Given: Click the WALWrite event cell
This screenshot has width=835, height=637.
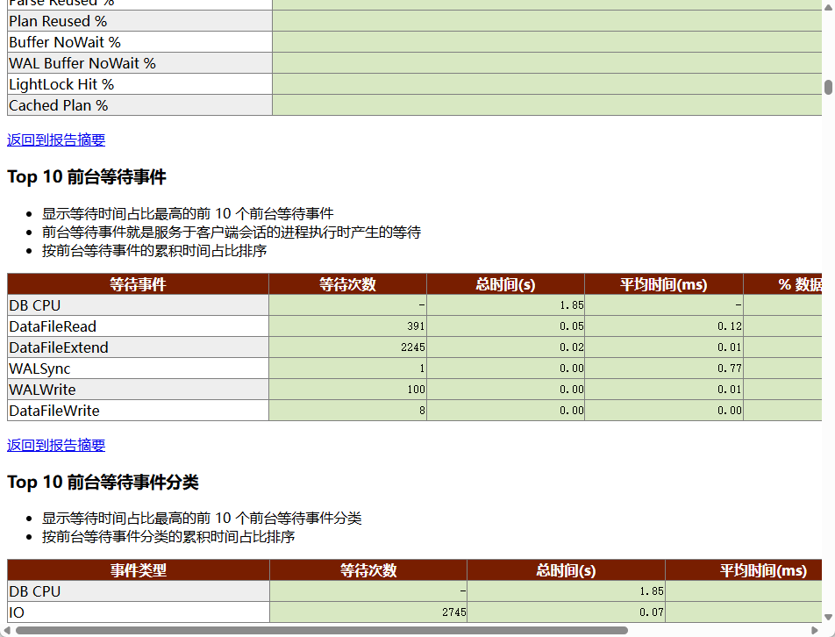Looking at the screenshot, I should [x=138, y=390].
